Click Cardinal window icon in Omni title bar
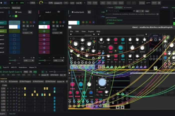This screenshot has height=116, width=175. (x=70, y=27)
